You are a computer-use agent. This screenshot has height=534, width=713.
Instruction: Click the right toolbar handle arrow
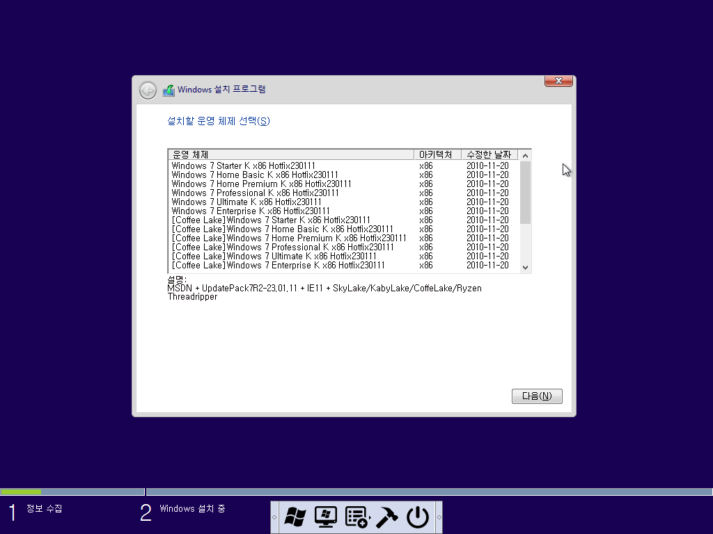coord(439,517)
